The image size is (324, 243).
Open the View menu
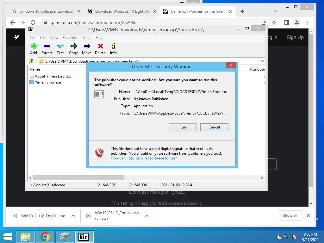[54, 38]
